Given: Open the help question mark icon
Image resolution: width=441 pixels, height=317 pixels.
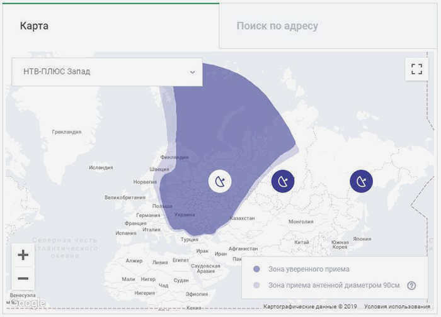Looking at the screenshot, I should click(411, 286).
